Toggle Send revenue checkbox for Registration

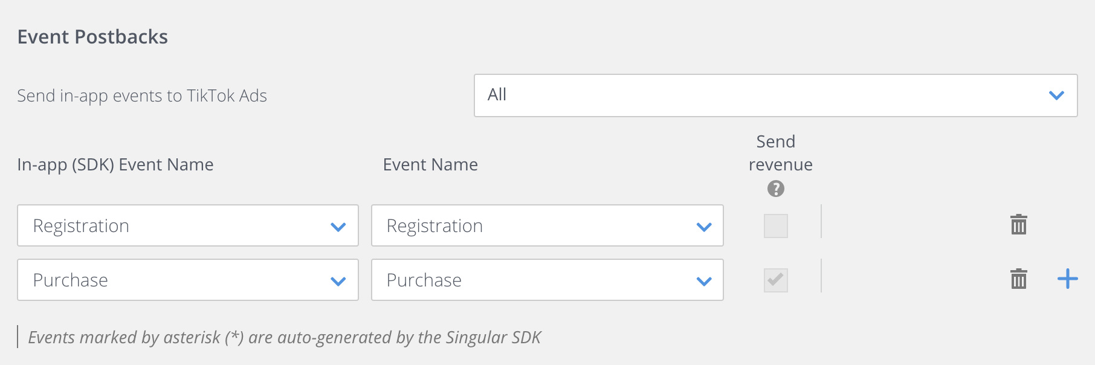776,226
